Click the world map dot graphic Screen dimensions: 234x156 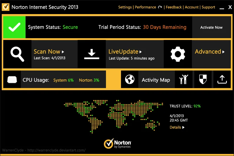[x=113, y=116]
